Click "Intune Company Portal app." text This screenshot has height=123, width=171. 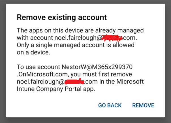tap(56, 89)
